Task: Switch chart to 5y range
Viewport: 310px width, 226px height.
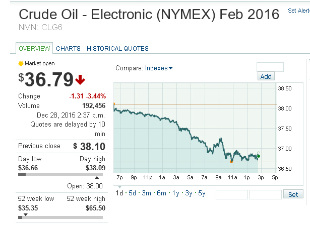Action: (201, 193)
